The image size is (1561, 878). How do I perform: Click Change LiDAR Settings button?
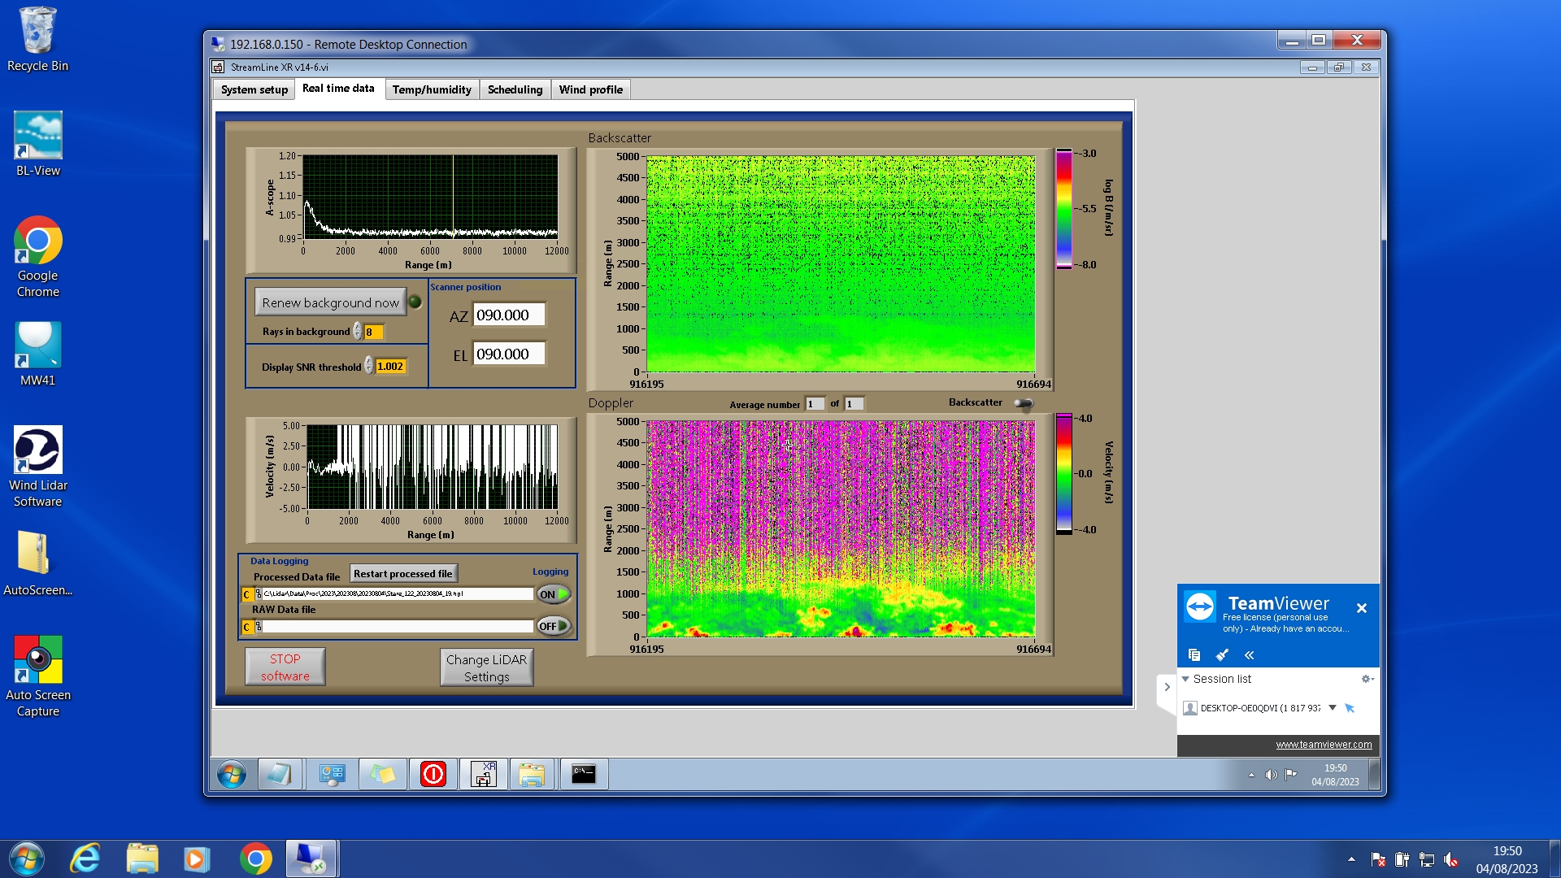[486, 667]
